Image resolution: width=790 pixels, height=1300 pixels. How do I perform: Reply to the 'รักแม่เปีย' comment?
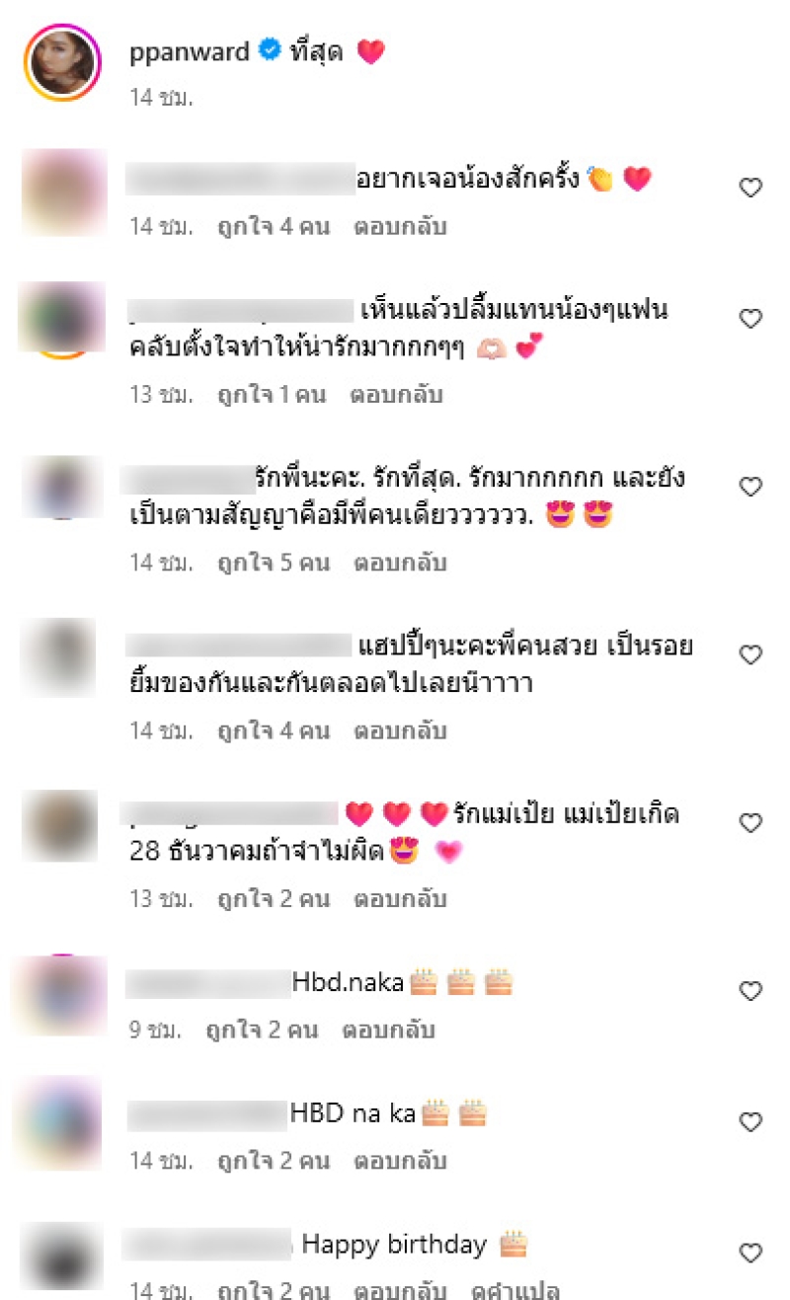click(x=400, y=899)
